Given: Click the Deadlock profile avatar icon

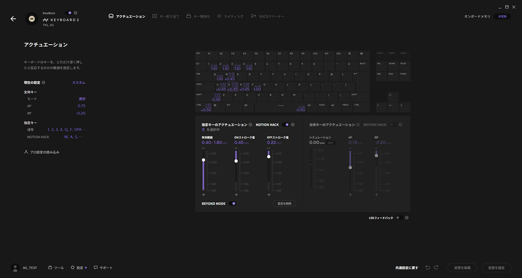Looking at the screenshot, I should click(x=32, y=19).
